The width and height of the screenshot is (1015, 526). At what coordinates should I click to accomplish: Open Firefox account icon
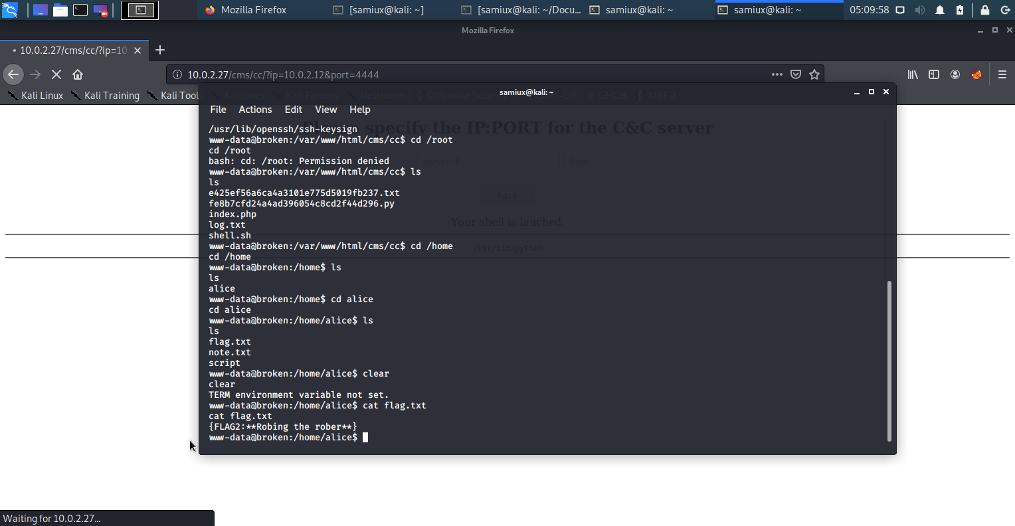tap(955, 74)
